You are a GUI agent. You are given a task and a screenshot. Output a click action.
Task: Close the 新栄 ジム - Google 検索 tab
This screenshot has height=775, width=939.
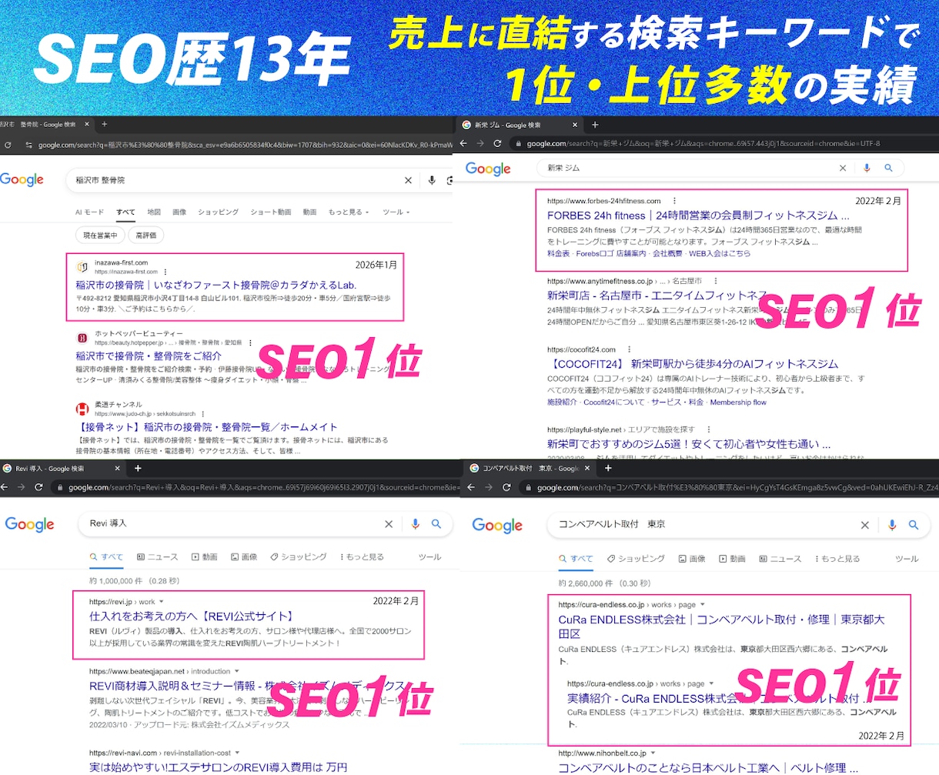[x=575, y=125]
